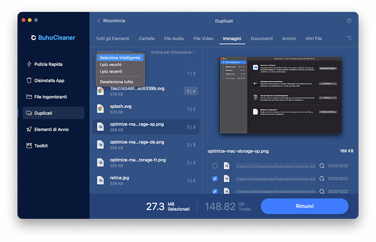376x242 pixels.
Task: Open Disinstalla App trash icon
Action: coord(29,81)
